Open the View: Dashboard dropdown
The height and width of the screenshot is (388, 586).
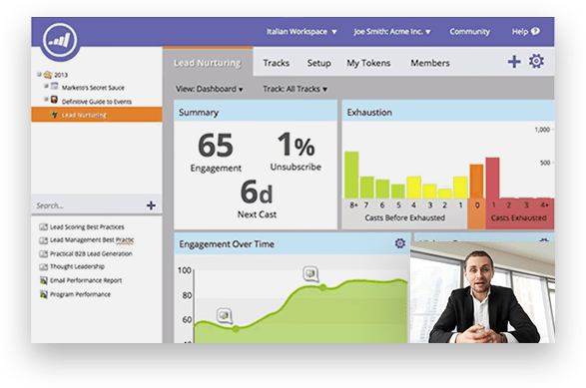coord(210,89)
